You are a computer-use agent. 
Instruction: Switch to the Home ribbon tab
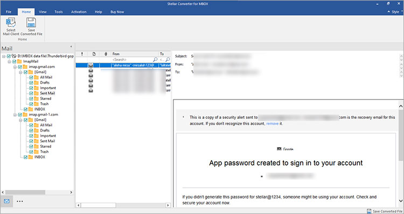tap(26, 12)
